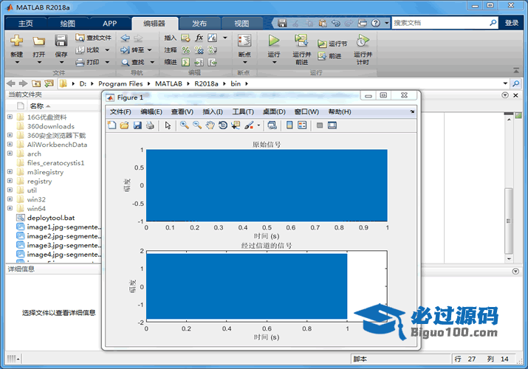The height and width of the screenshot is (369, 528).
Task: Click the insert colorbar icon
Action: [x=289, y=125]
